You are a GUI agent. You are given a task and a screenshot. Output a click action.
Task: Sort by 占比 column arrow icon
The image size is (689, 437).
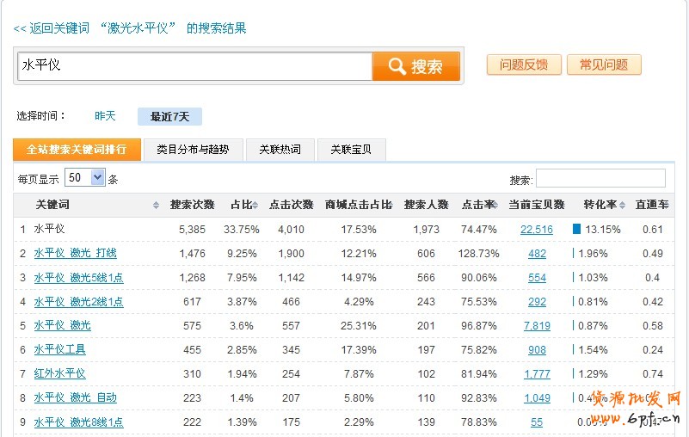[255, 206]
